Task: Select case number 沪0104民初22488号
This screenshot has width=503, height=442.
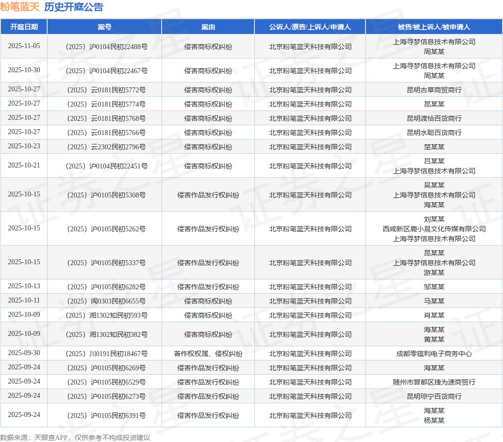Action: (107, 47)
